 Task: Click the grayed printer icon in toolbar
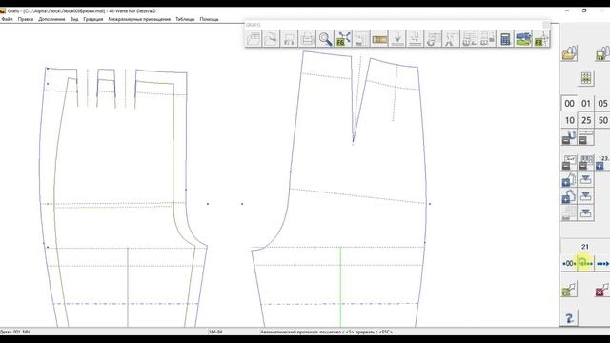[x=307, y=39]
